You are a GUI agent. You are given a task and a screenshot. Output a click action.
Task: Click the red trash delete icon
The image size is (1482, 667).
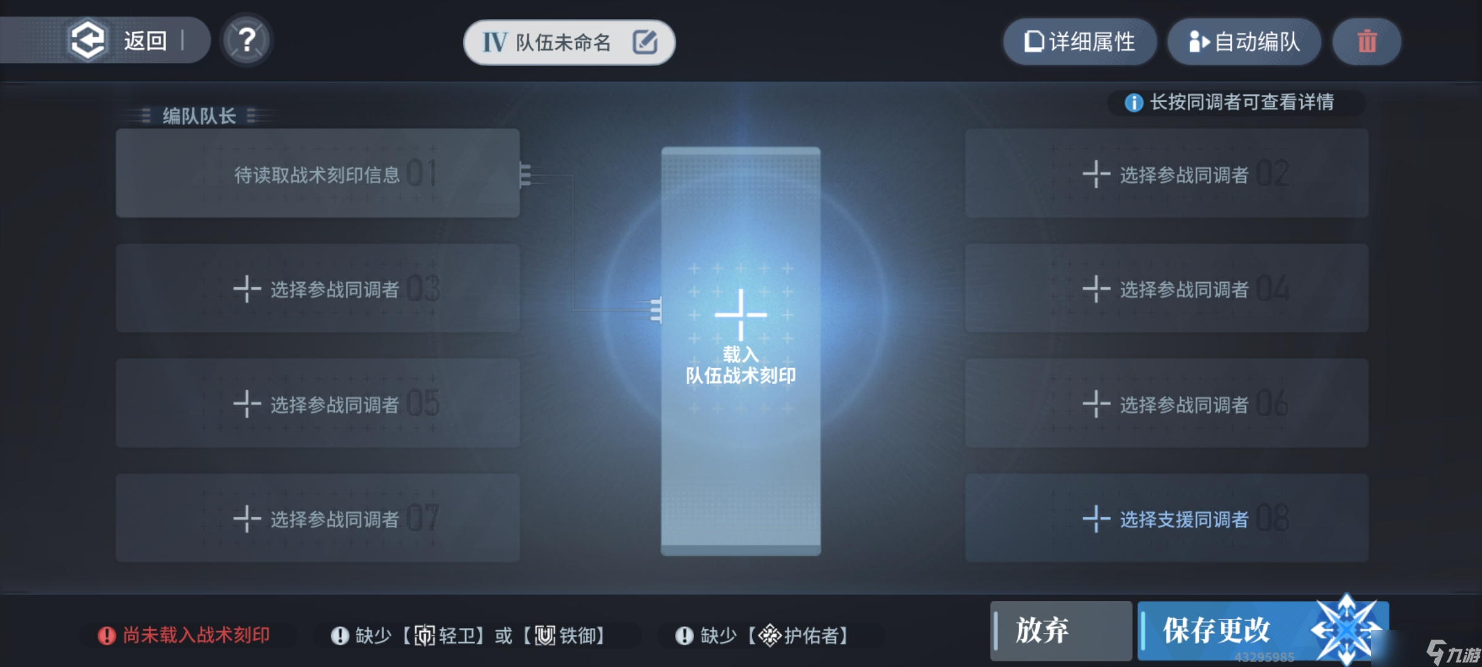1367,41
